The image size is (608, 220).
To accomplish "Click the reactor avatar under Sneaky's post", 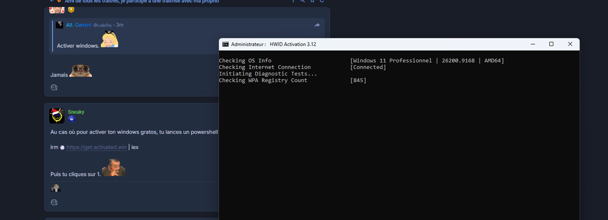I will click(x=56, y=188).
